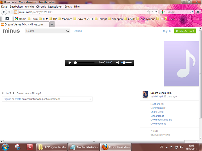The image size is (202, 151).
Task: Click the Download File link
Action: pyautogui.click(x=158, y=123)
